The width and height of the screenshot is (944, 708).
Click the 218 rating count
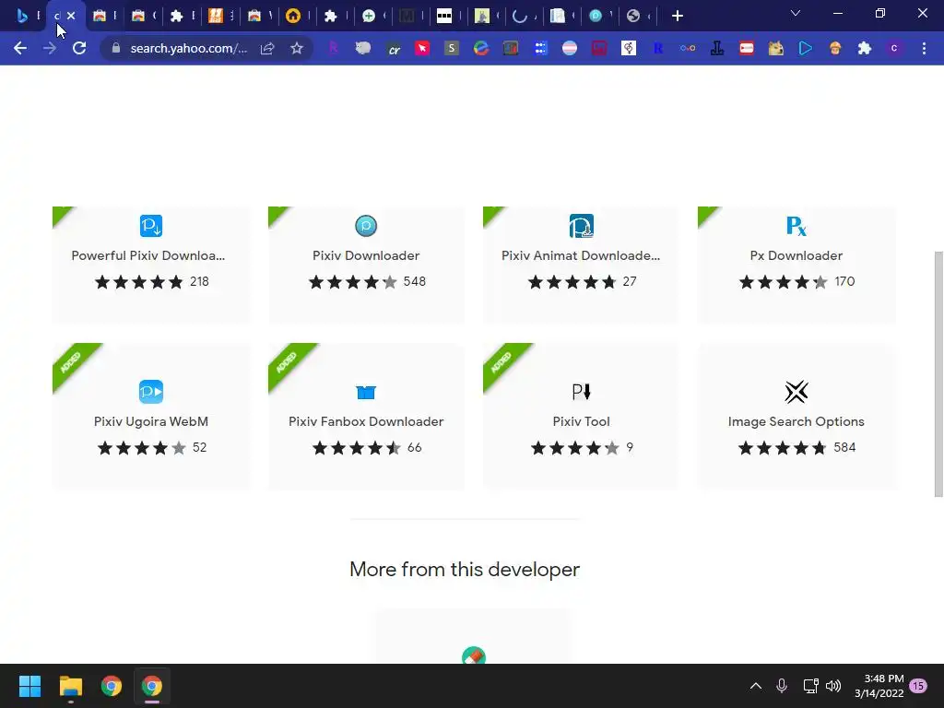[x=199, y=281]
